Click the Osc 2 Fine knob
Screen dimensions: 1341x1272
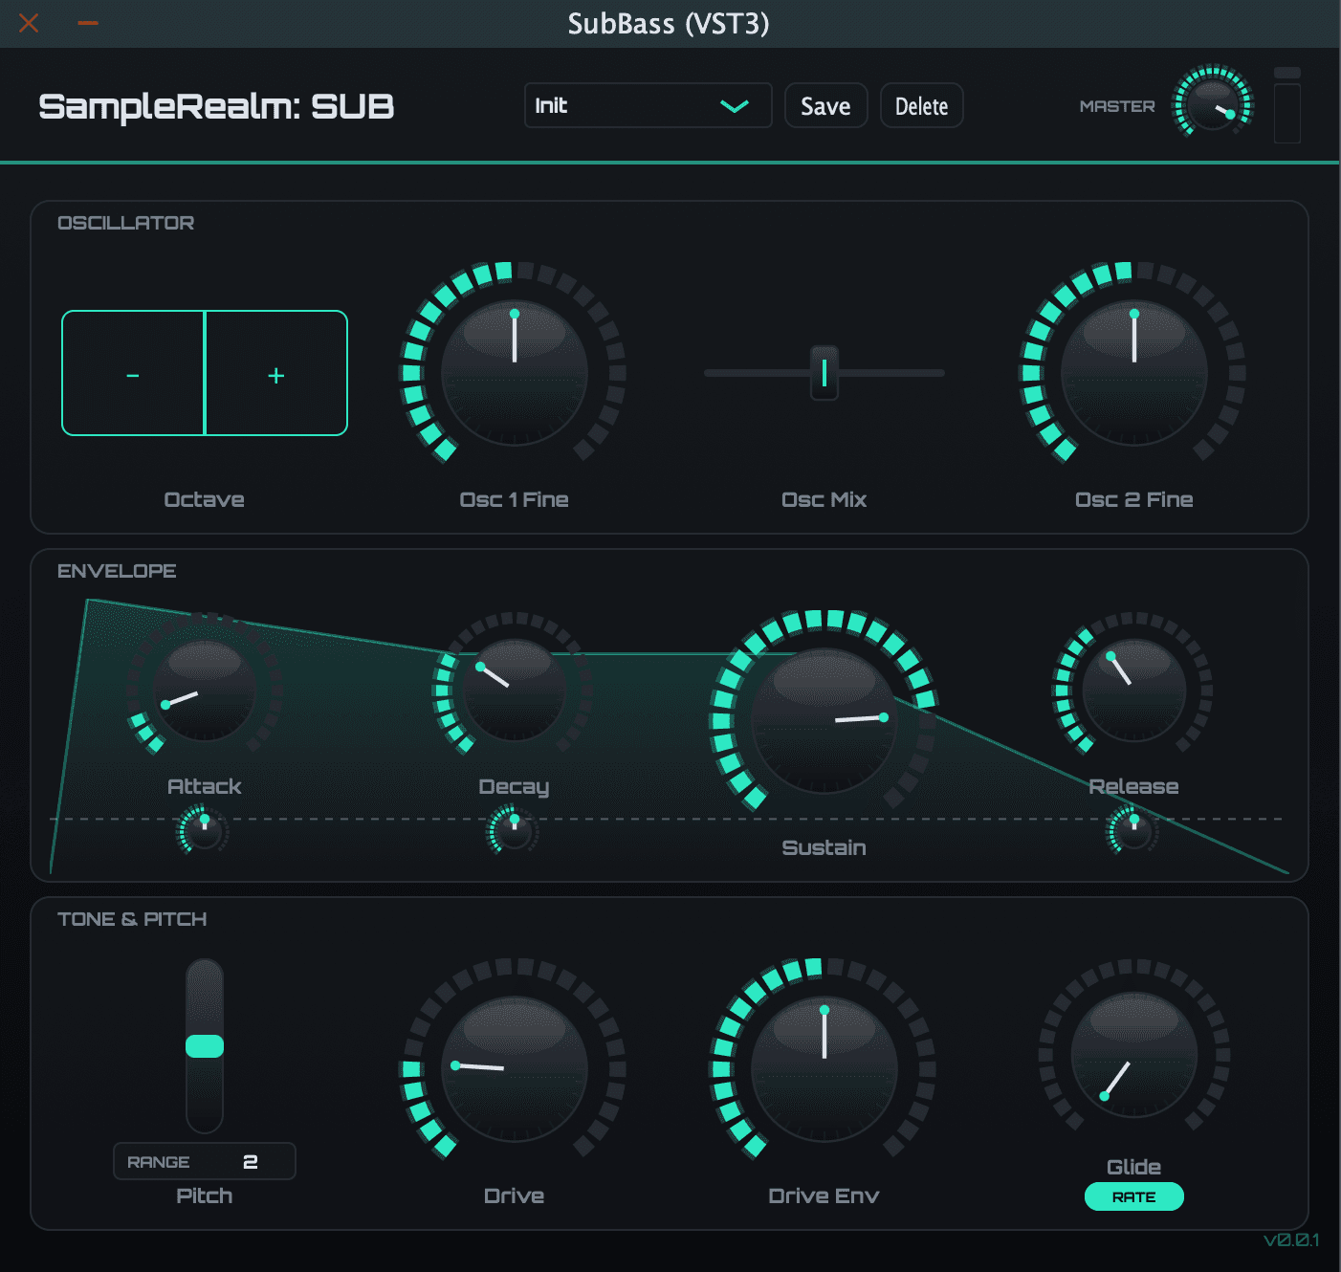coord(1134,372)
